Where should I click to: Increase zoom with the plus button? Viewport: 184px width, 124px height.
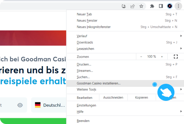162,57
